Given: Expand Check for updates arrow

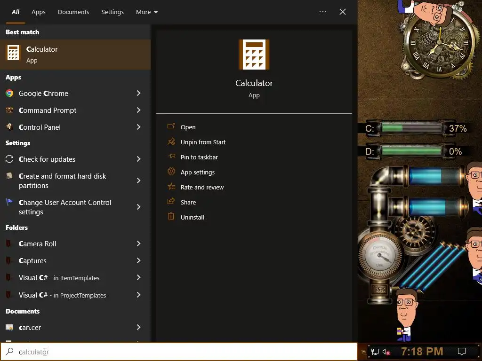Looking at the screenshot, I should pyautogui.click(x=139, y=159).
